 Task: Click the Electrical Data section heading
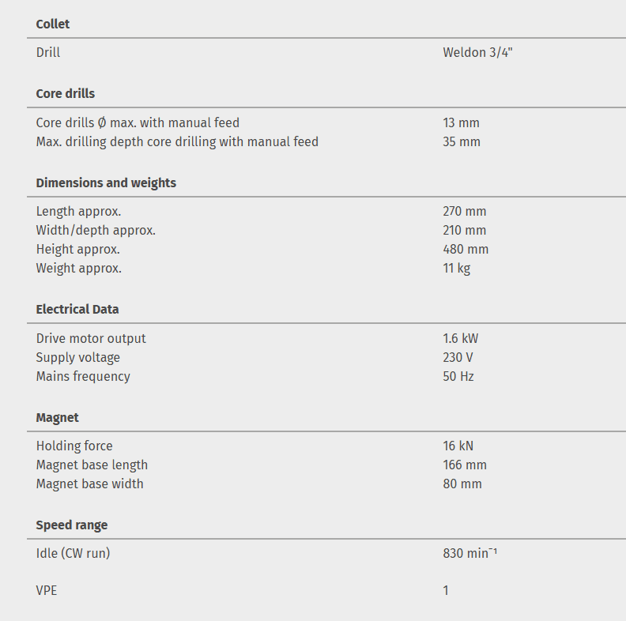(x=77, y=309)
